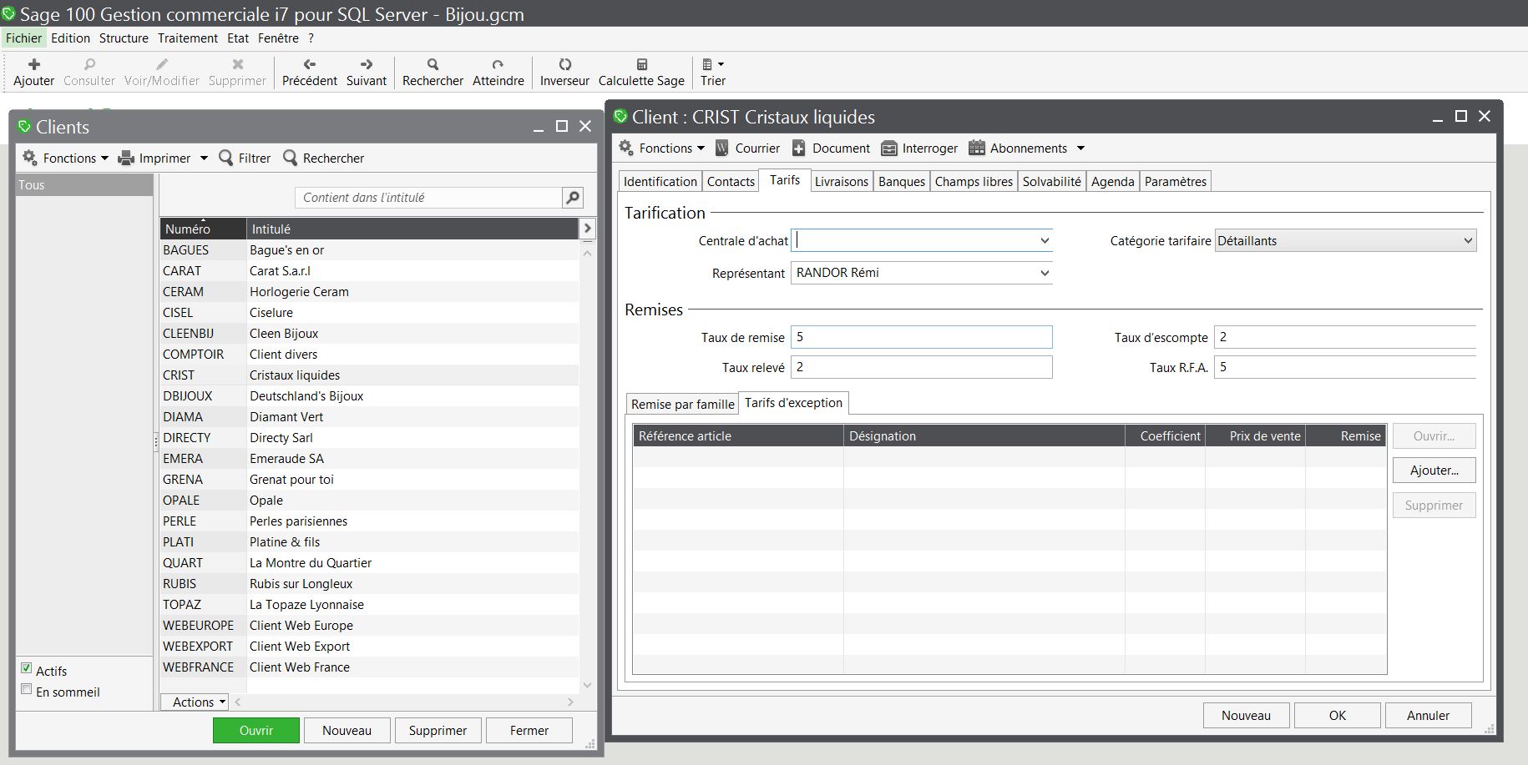Switch to the Banques tab

pos(902,182)
